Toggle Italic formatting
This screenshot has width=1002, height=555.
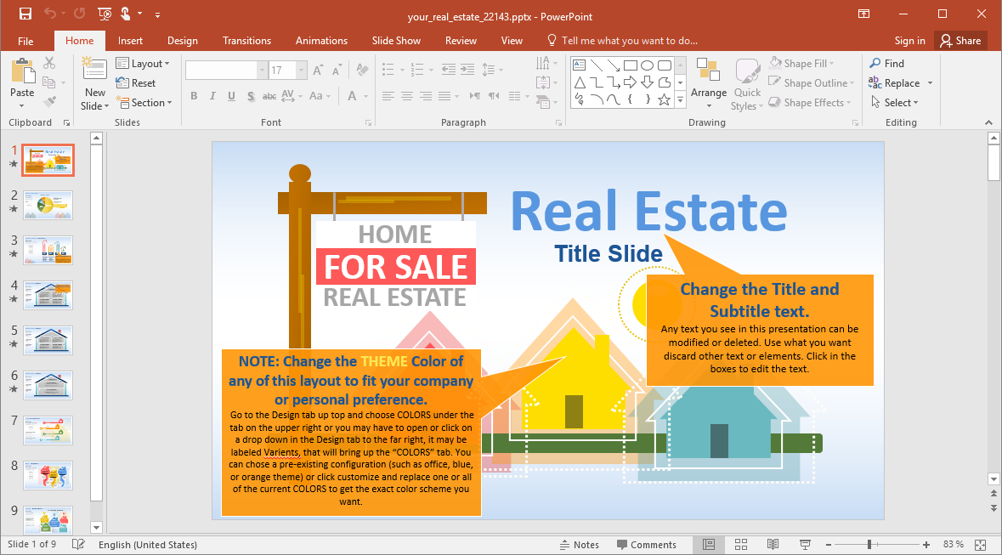point(212,96)
